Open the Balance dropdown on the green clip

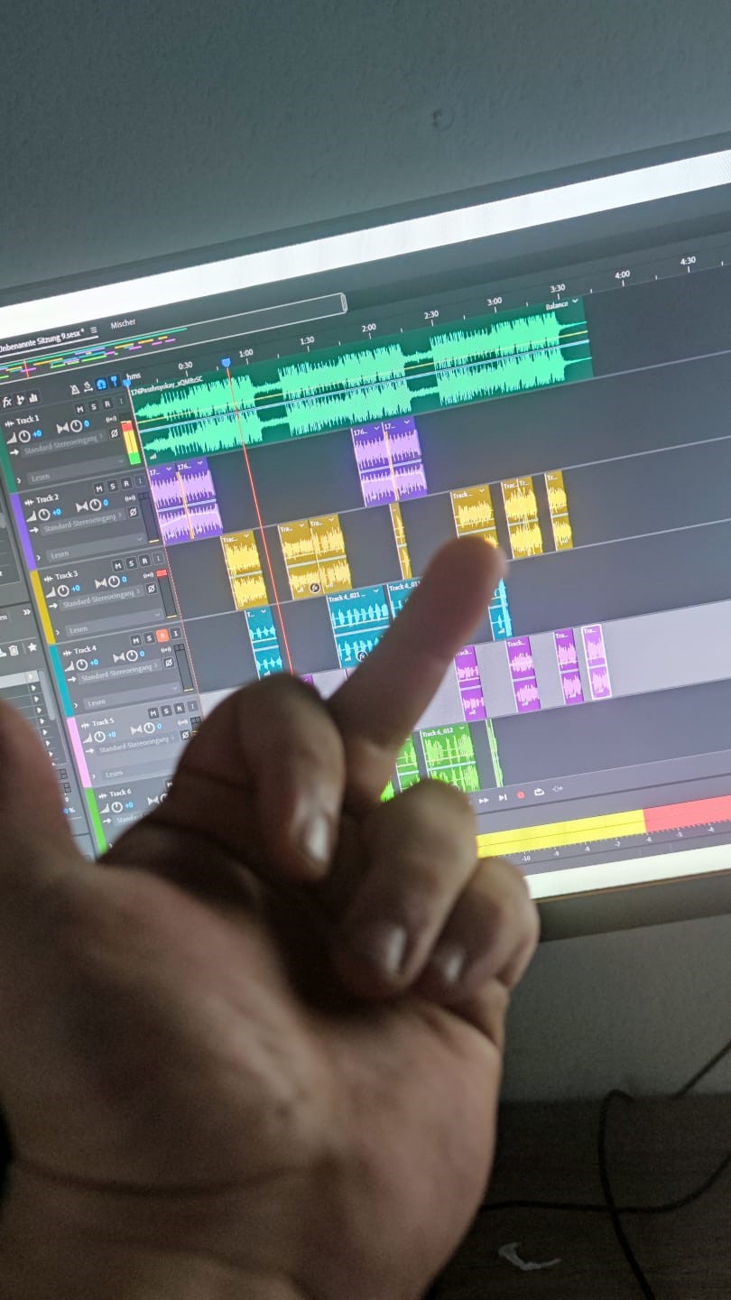point(561,305)
